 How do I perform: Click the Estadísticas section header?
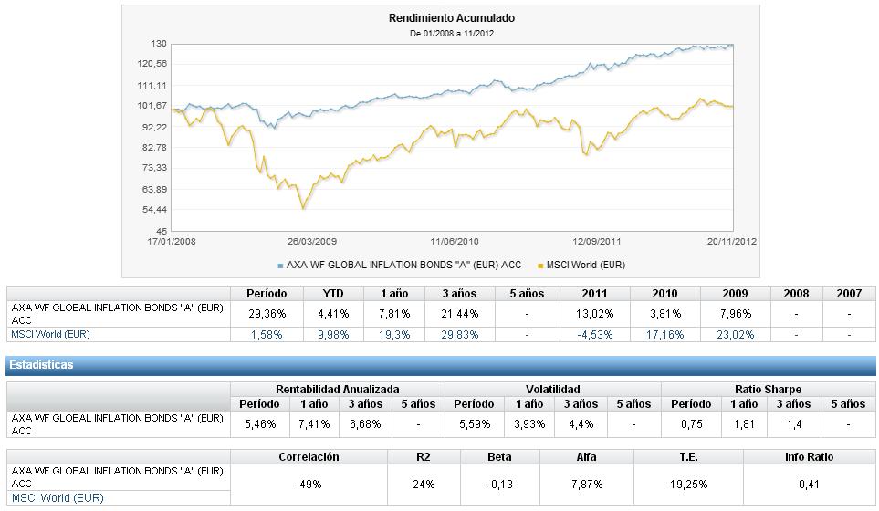coord(41,365)
